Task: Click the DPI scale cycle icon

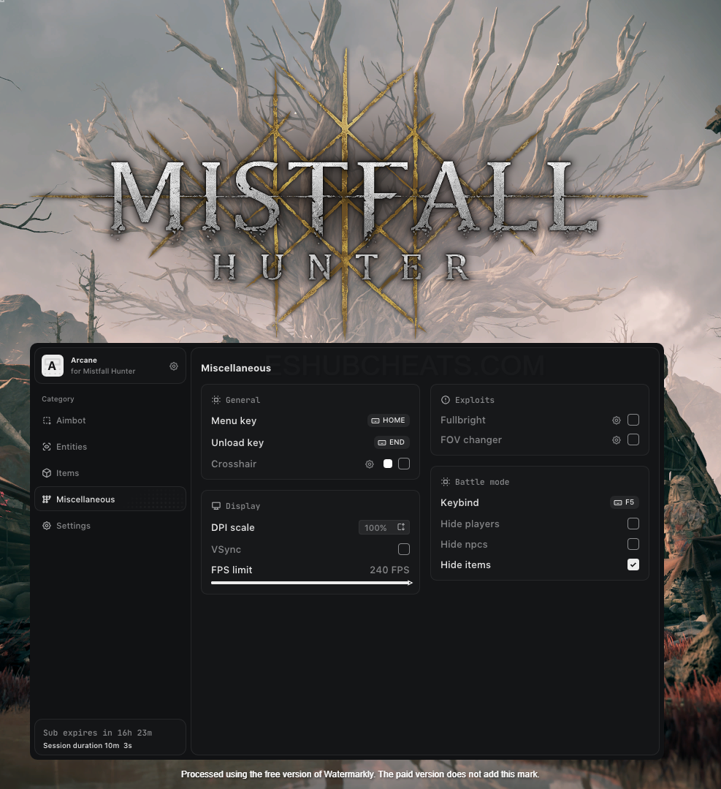Action: pos(401,526)
